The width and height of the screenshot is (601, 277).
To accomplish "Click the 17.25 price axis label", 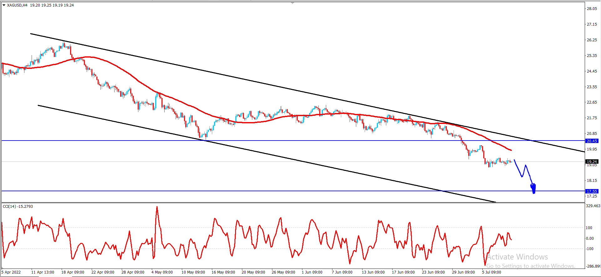I will 592,196.
